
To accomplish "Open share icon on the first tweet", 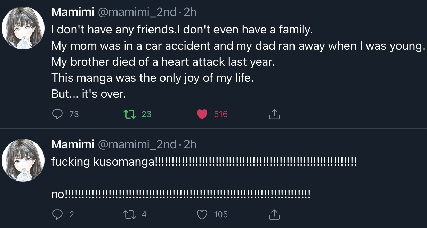I will 274,114.
